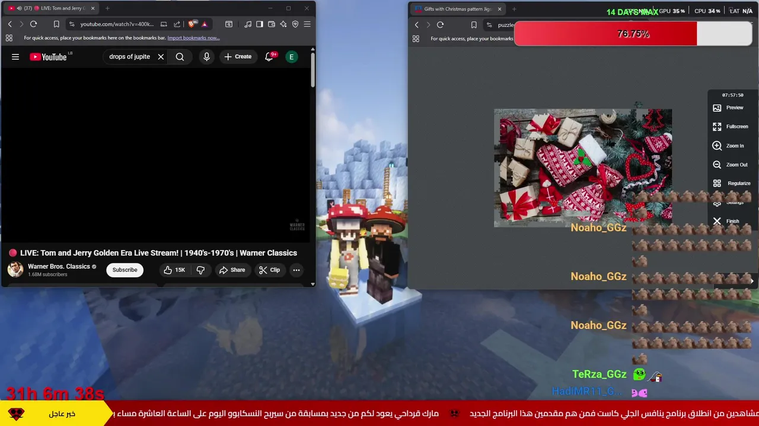Zoom Out on the jigsaw puzzle
Image resolution: width=759 pixels, height=426 pixels.
[x=730, y=164]
